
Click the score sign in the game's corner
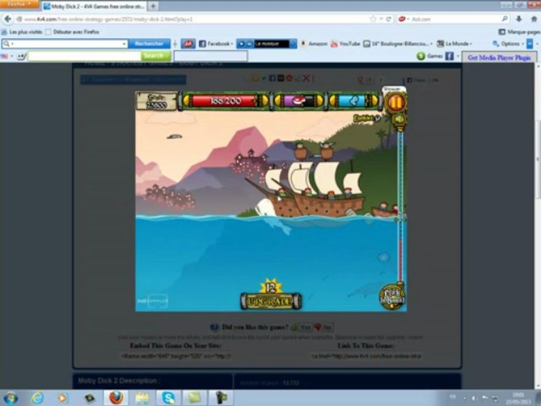[x=156, y=101]
